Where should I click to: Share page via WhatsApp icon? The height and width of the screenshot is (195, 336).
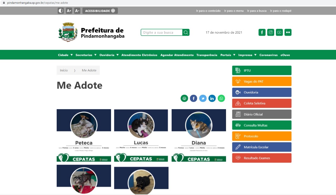click(x=221, y=98)
